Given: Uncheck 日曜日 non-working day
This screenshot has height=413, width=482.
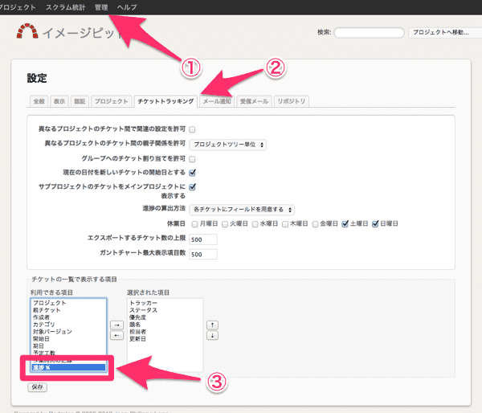Looking at the screenshot, I should pyautogui.click(x=375, y=223).
